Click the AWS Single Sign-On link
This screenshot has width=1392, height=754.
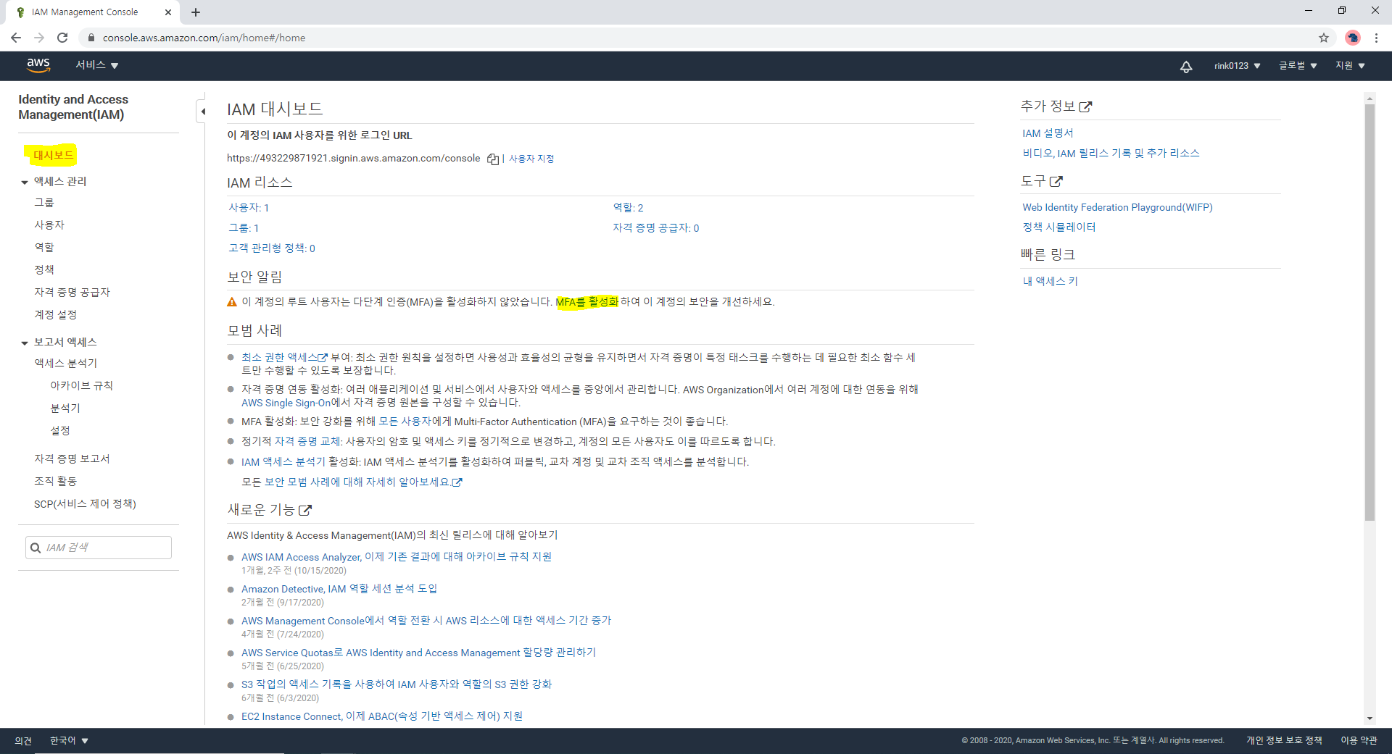coord(286,403)
